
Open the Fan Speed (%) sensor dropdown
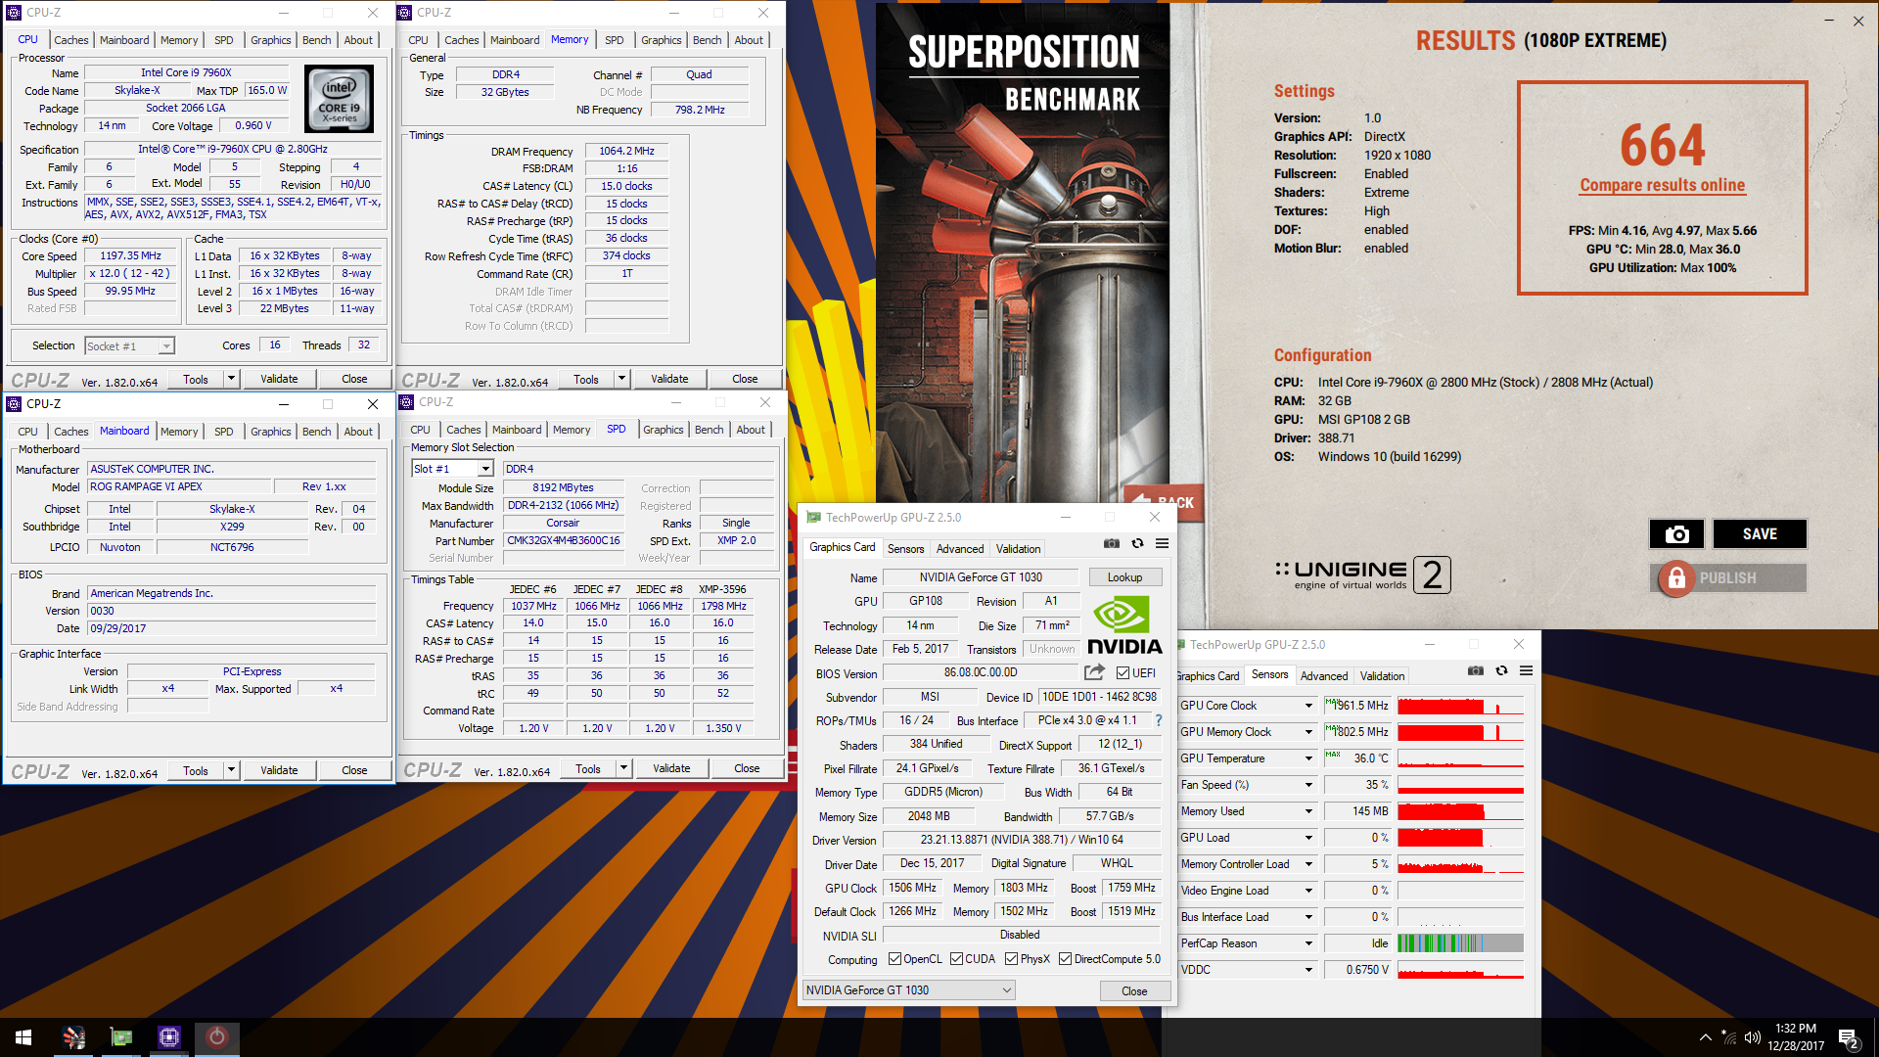click(x=1308, y=785)
